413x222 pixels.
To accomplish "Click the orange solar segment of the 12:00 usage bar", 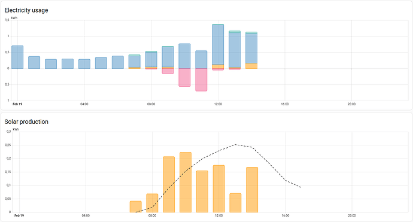I will (218, 66).
